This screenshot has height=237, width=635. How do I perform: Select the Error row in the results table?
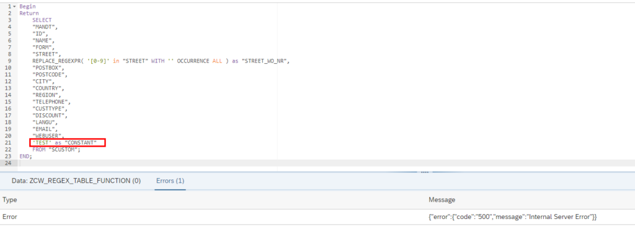coord(317,217)
